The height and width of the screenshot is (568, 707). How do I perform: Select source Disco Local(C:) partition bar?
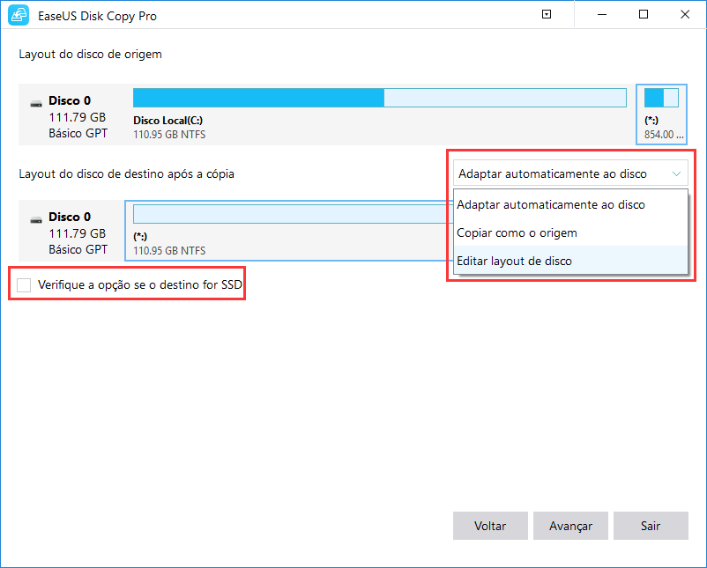point(380,98)
